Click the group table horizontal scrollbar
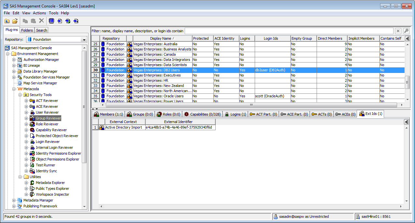415x223 pixels. [x=251, y=105]
